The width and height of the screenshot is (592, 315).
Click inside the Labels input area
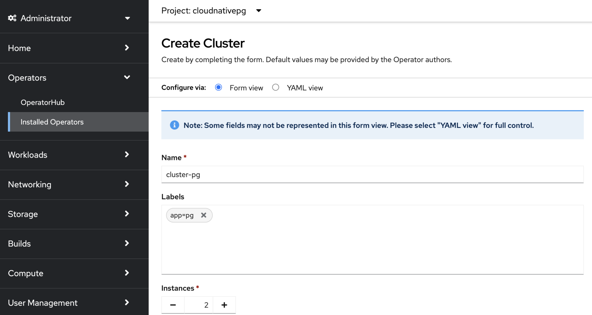coord(372,245)
